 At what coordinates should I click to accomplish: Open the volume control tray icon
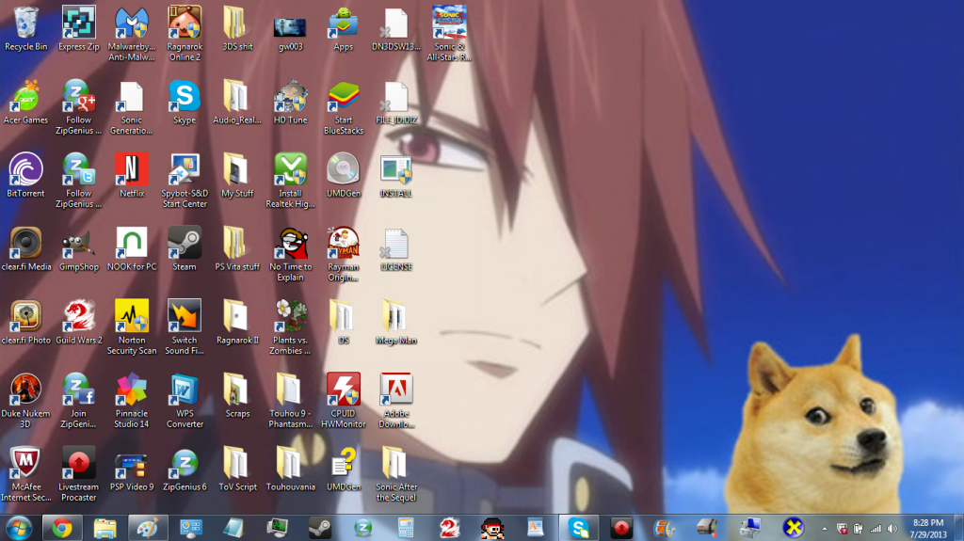(x=892, y=529)
